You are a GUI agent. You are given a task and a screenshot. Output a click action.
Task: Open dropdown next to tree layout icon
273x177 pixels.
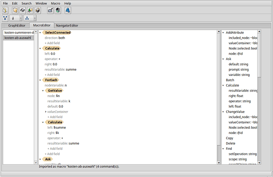(x=35, y=18)
